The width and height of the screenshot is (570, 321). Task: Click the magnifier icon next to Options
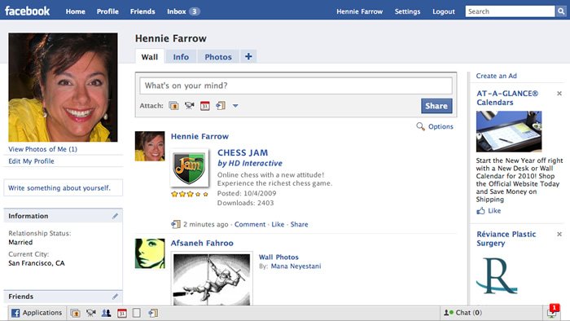tap(420, 126)
